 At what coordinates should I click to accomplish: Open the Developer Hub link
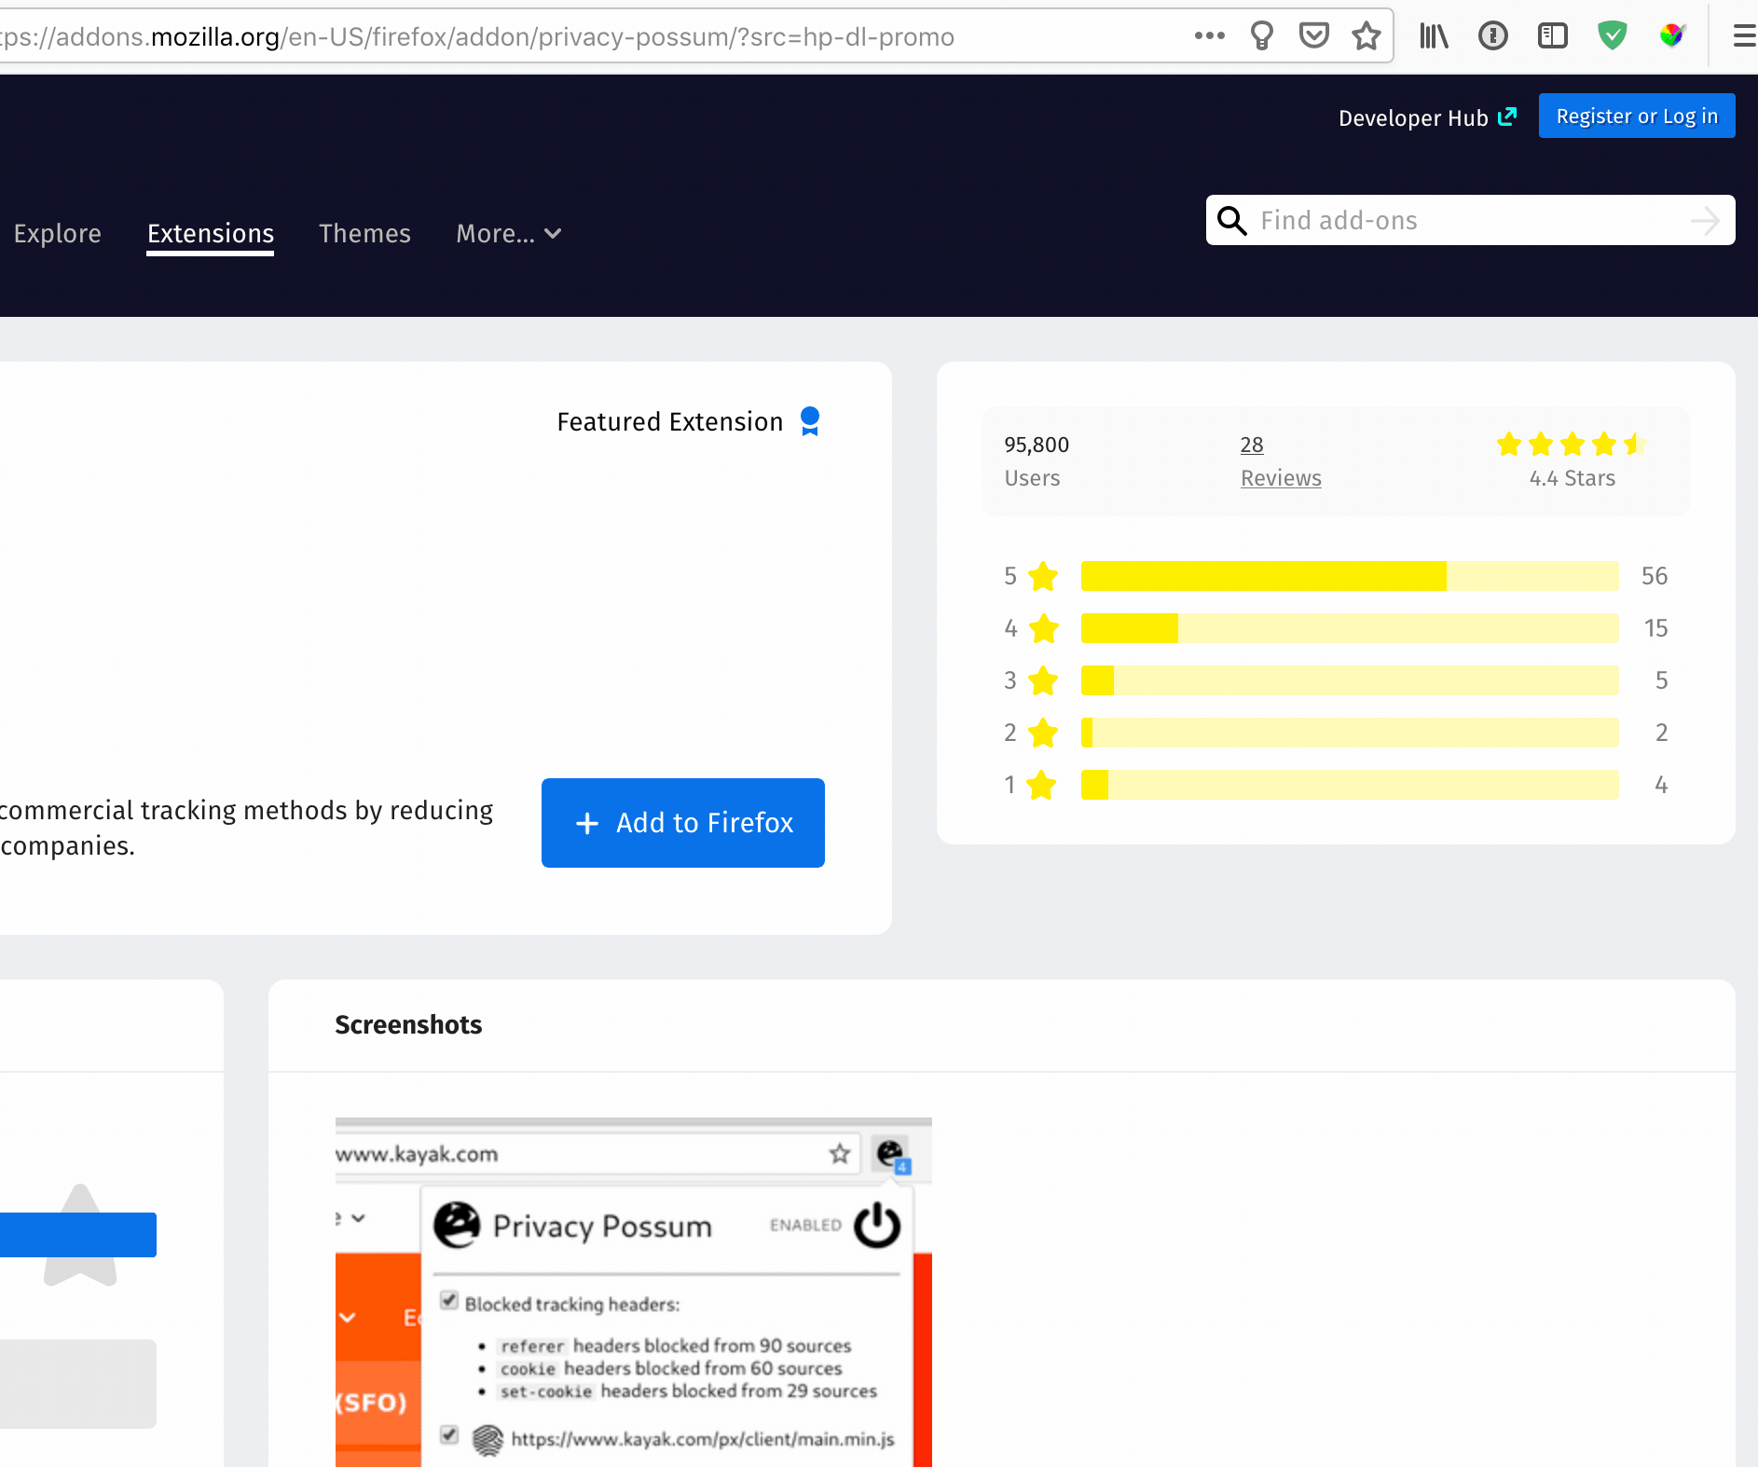point(1427,117)
